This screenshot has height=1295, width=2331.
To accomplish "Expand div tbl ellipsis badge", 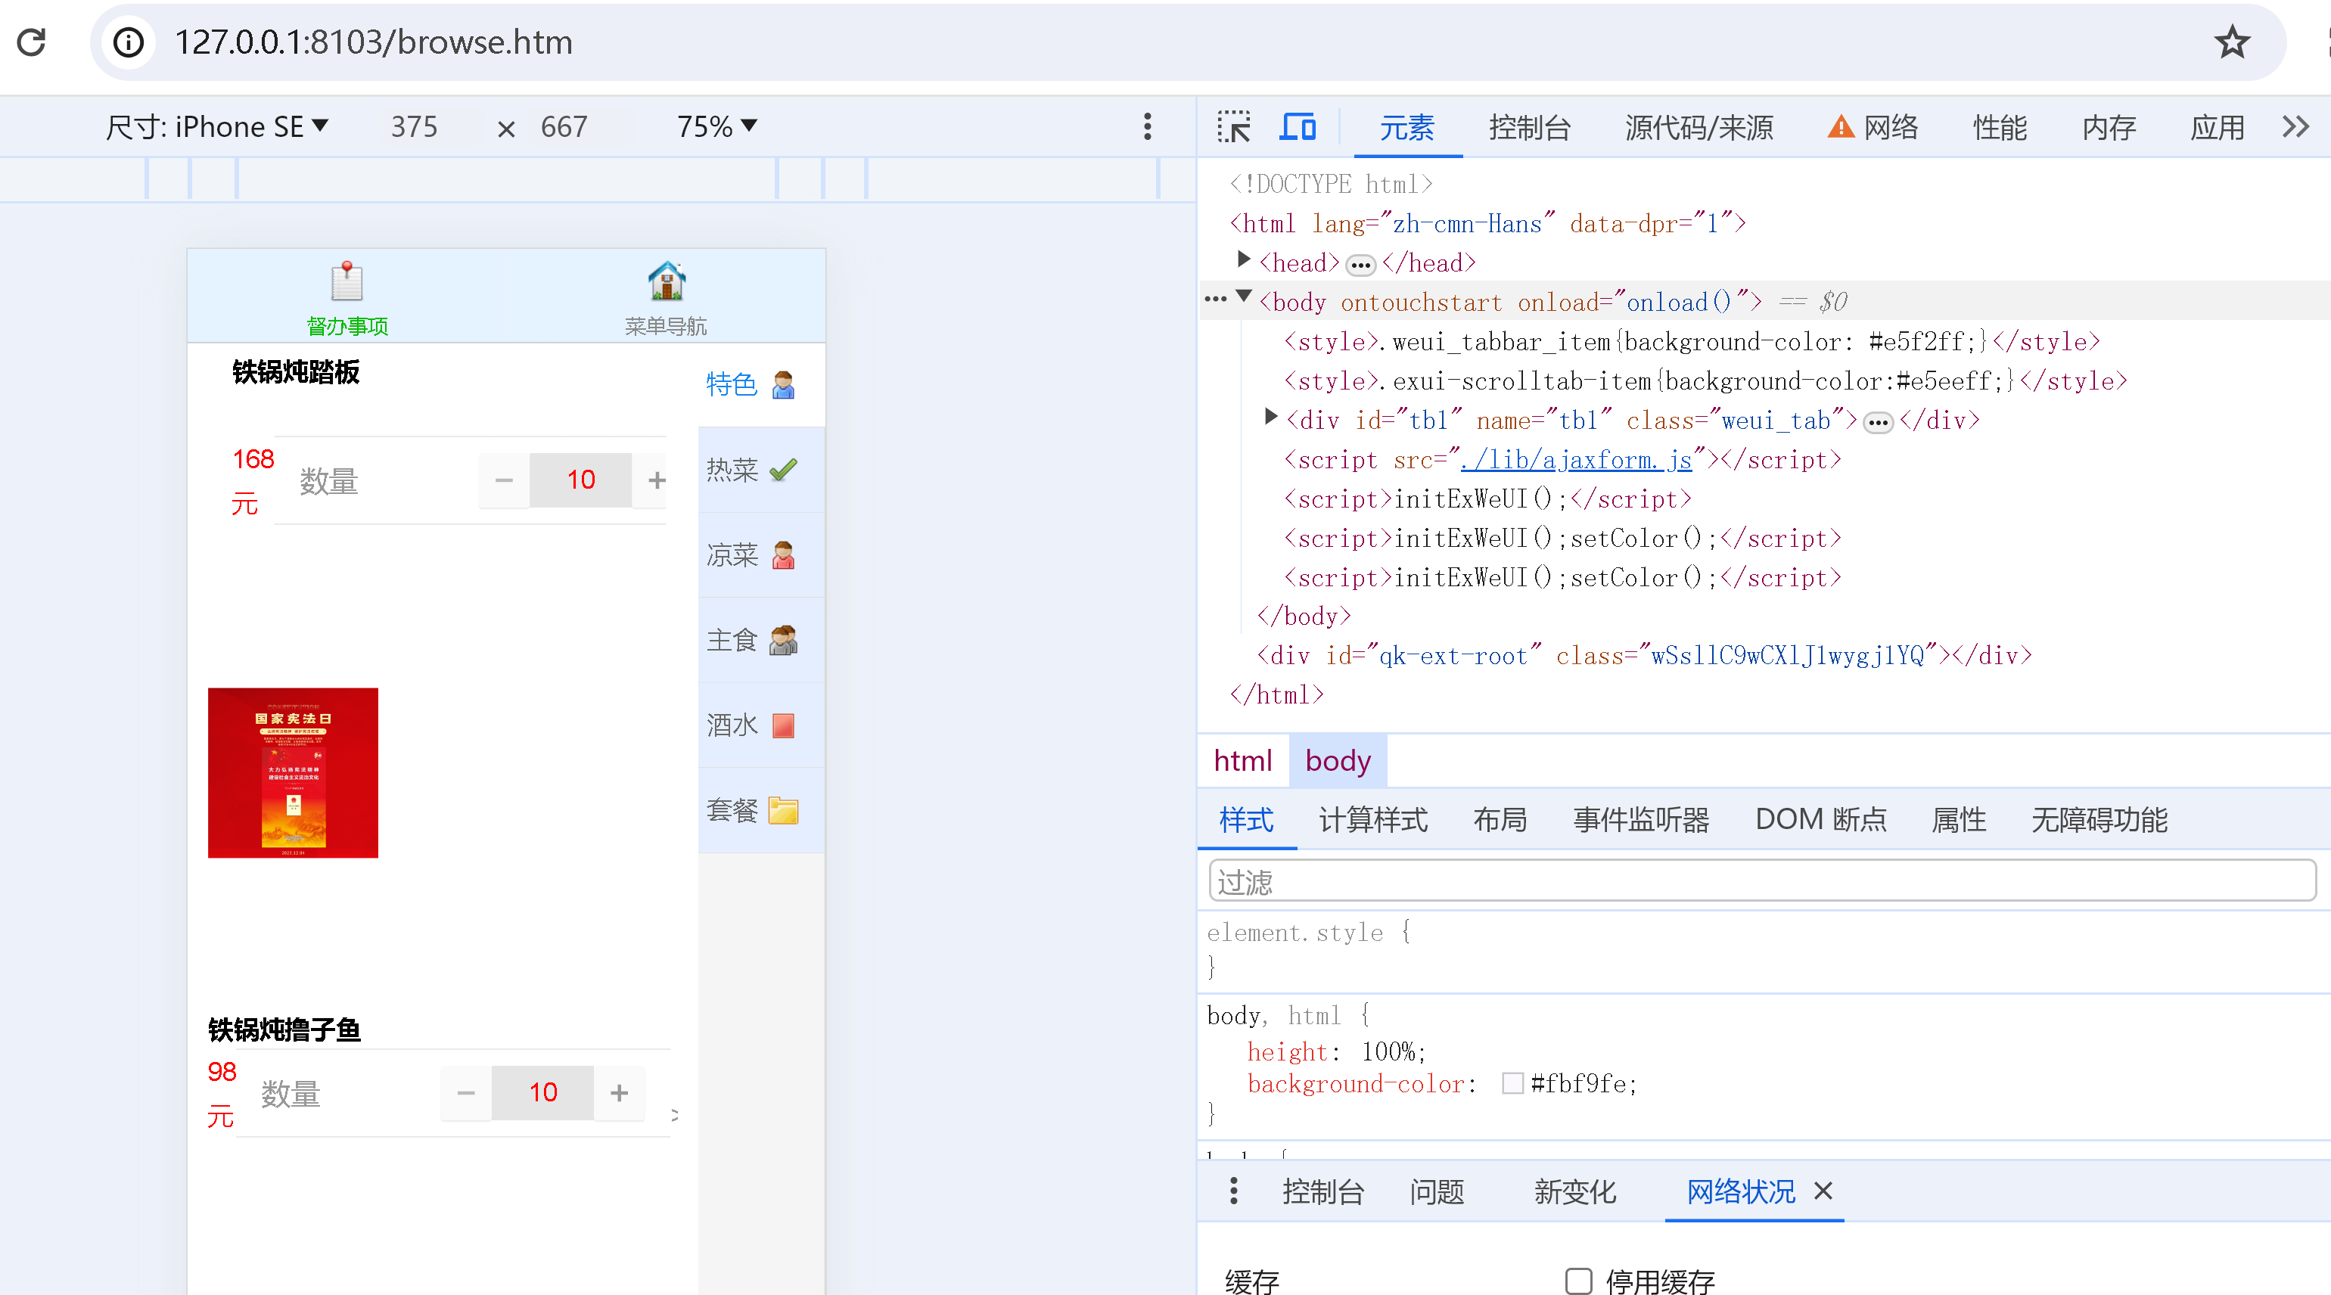I will (x=1879, y=423).
